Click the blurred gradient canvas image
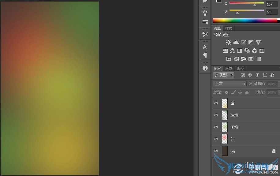Image resolution: width=280 pixels, height=176 pixels. [50, 88]
